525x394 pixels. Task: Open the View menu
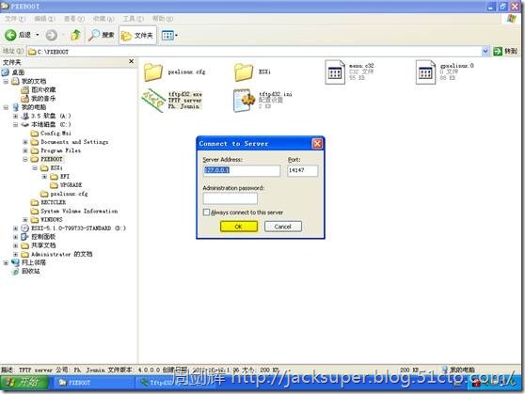tap(74, 19)
